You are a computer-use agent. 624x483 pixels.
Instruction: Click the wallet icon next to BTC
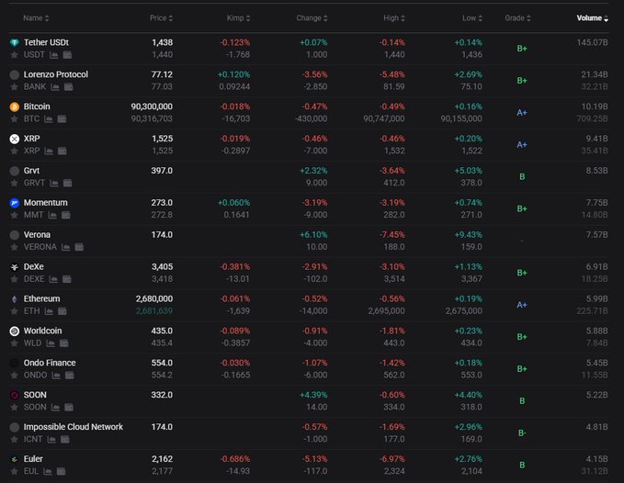62,118
